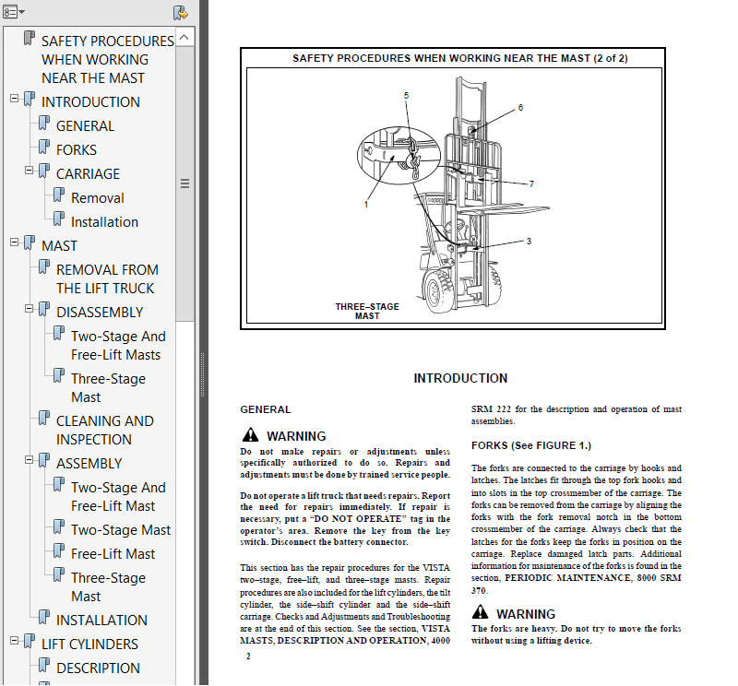Click the FORKS (See FIGURE 1.) heading
The height and width of the screenshot is (686, 738).
[531, 445]
